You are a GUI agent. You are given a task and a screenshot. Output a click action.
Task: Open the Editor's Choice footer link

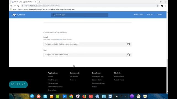coord(53,83)
